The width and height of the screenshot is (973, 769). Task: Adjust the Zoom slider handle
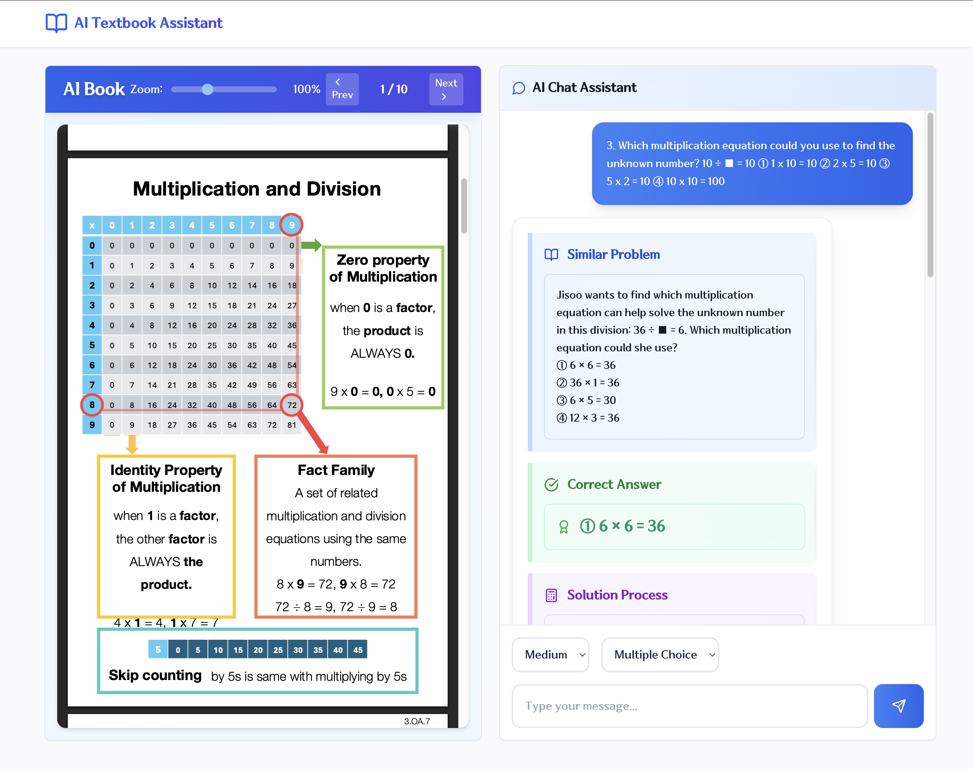click(x=207, y=89)
